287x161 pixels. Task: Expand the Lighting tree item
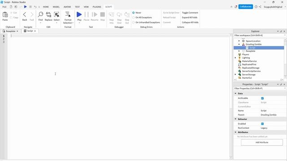(x=235, y=58)
